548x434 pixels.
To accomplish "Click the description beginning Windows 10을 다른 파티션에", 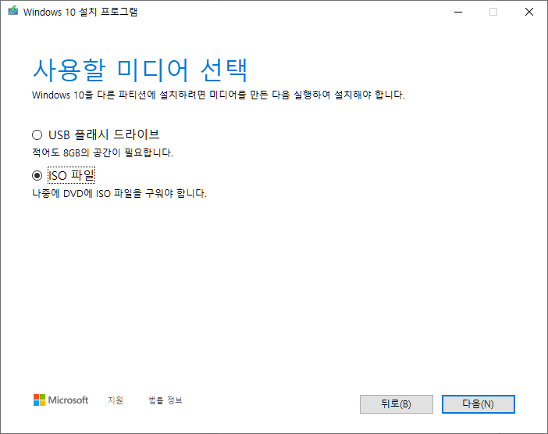I will tap(219, 95).
